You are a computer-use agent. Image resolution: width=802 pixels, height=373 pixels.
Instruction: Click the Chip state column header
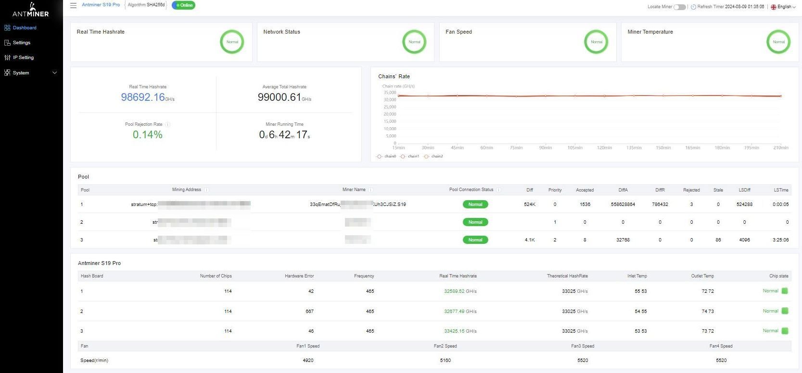[x=778, y=276]
